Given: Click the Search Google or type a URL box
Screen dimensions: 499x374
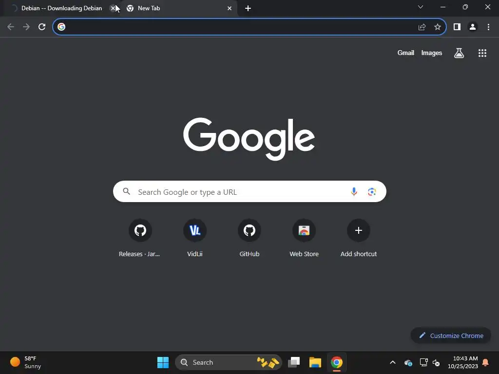Looking at the screenshot, I should pyautogui.click(x=249, y=191).
